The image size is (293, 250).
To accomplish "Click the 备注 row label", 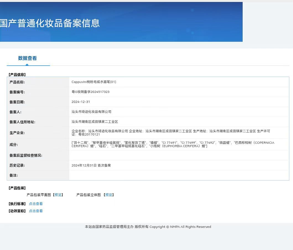I will click(x=14, y=175).
